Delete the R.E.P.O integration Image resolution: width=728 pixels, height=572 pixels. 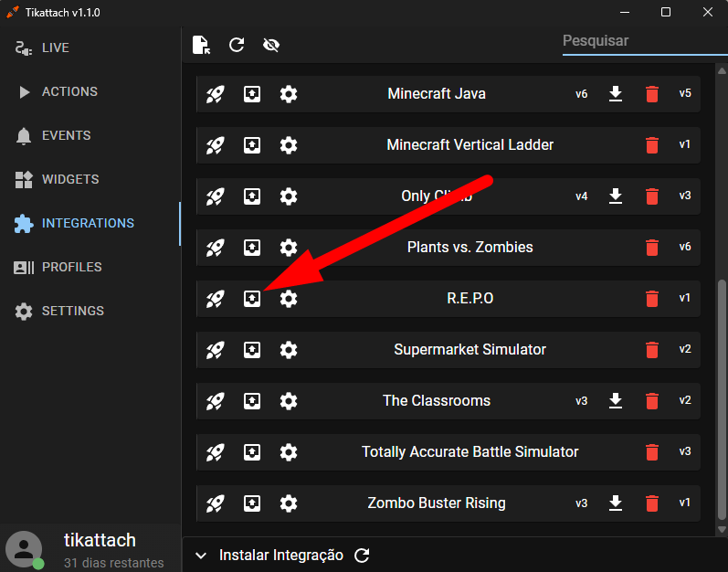[x=652, y=298]
